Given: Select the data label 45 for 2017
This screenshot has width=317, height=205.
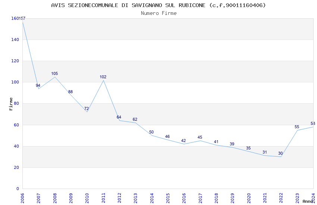Looking at the screenshot, I should (x=200, y=137).
